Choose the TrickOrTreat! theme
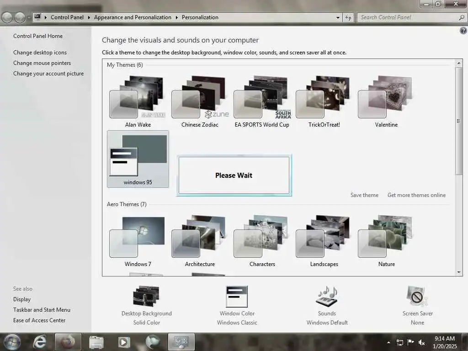The height and width of the screenshot is (351, 468). coord(324,101)
